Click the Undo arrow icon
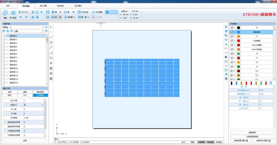This screenshot has width=277, height=145. [x=21, y=17]
